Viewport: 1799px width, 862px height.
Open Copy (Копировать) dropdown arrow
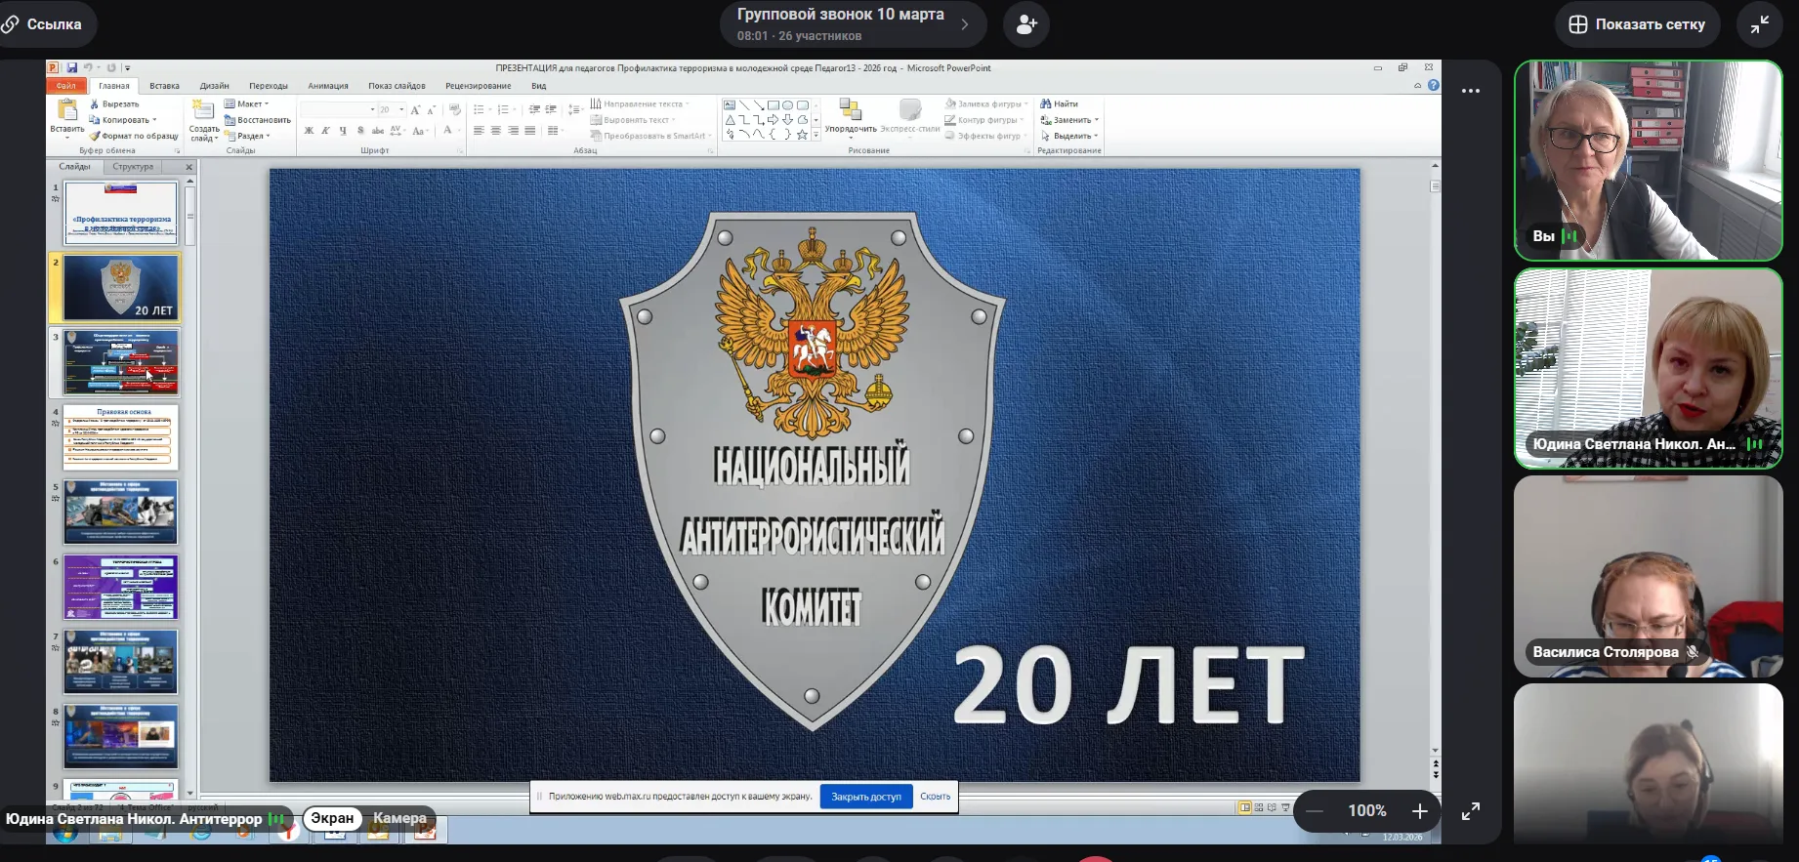[x=154, y=120]
